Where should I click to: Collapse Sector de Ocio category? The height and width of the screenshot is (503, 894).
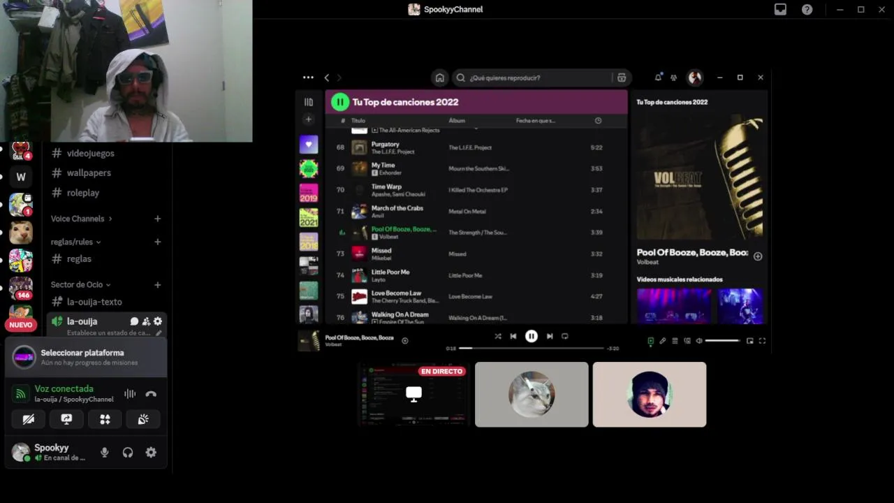[80, 285]
